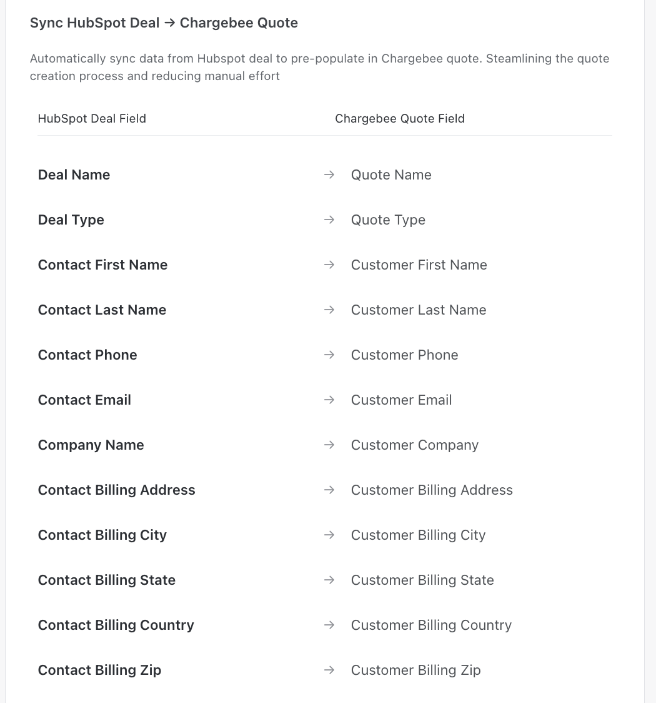Click the arrow icon in Contact Phone row
The width and height of the screenshot is (656, 703).
pos(329,355)
